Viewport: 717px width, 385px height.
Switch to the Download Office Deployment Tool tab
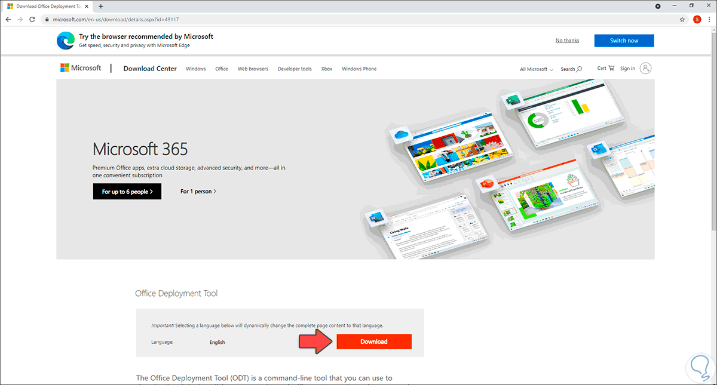coord(45,6)
